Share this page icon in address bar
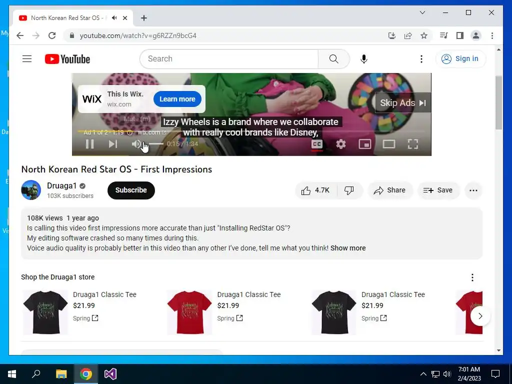This screenshot has height=384, width=512. click(408, 35)
